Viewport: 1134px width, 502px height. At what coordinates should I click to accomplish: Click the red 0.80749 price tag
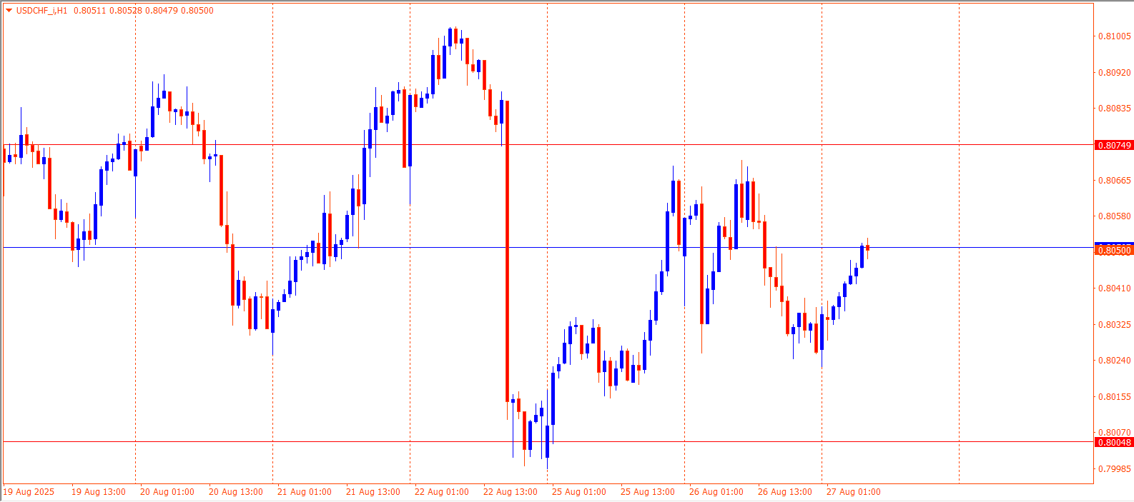coord(1114,146)
